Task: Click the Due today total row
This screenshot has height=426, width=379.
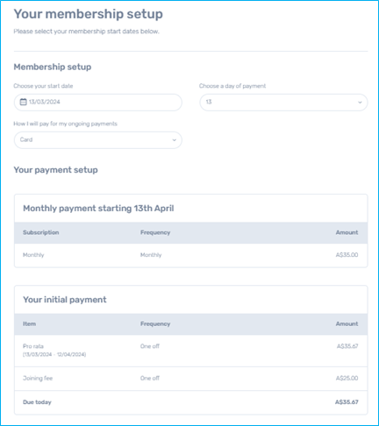Action: (x=191, y=402)
